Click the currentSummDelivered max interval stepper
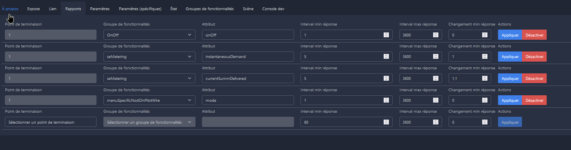571x150 pixels. pyautogui.click(x=436, y=78)
